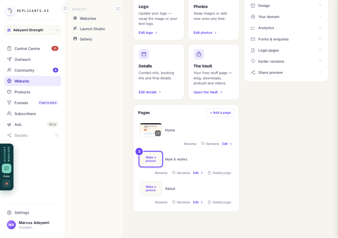Click the red record dot under Peter
338x238 pixels.
tap(7, 184)
